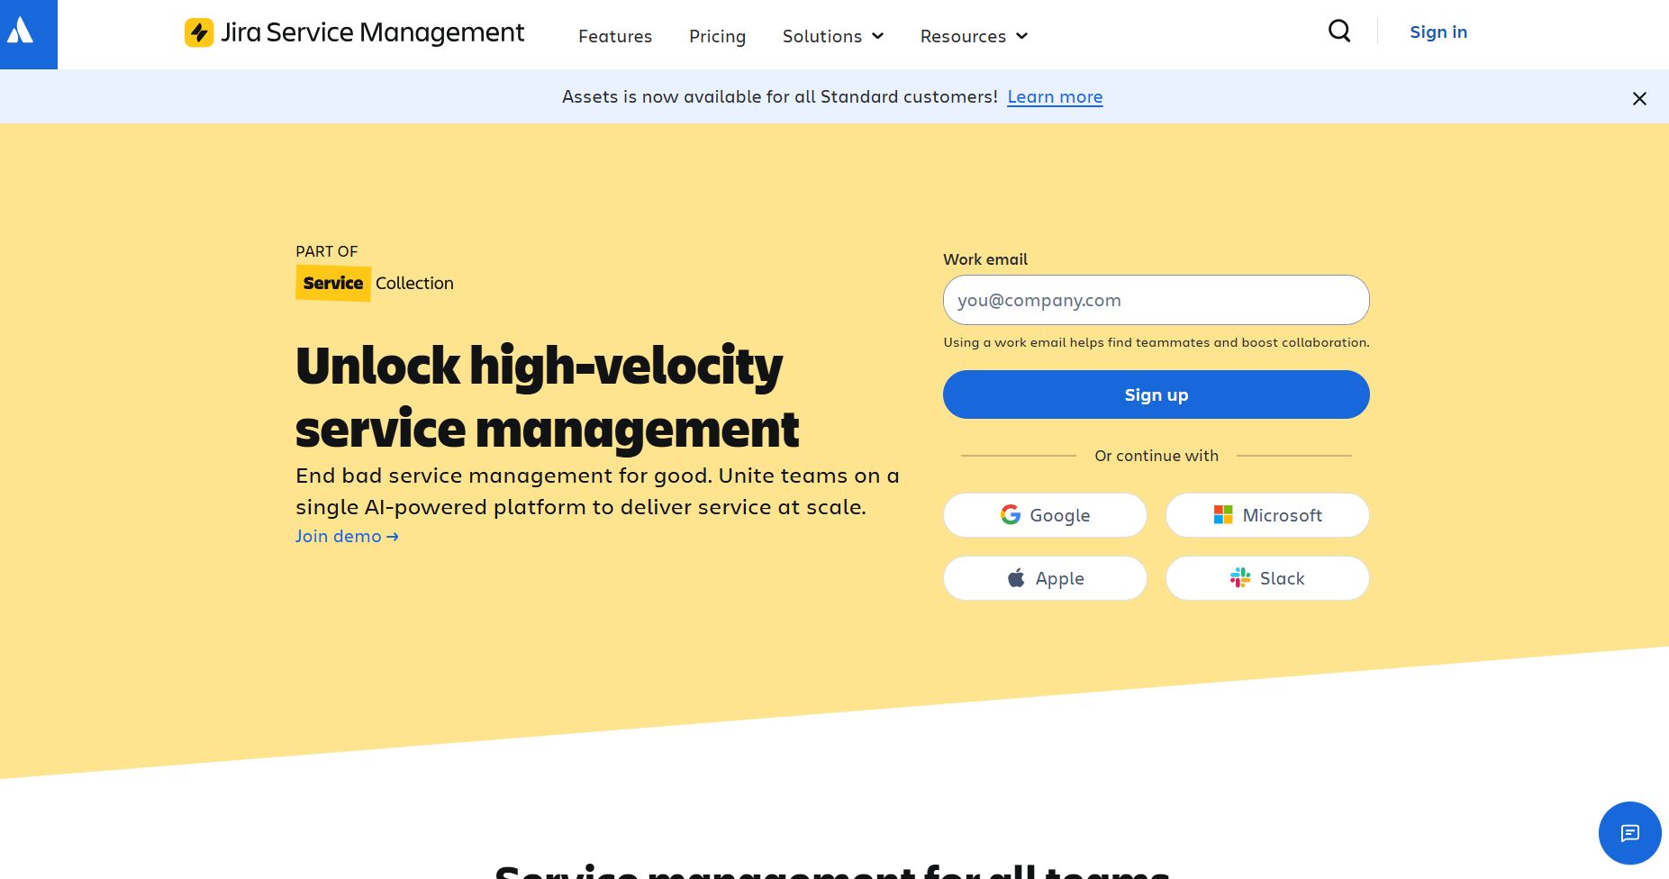Click the Join demo link
1669x879 pixels.
click(x=347, y=536)
